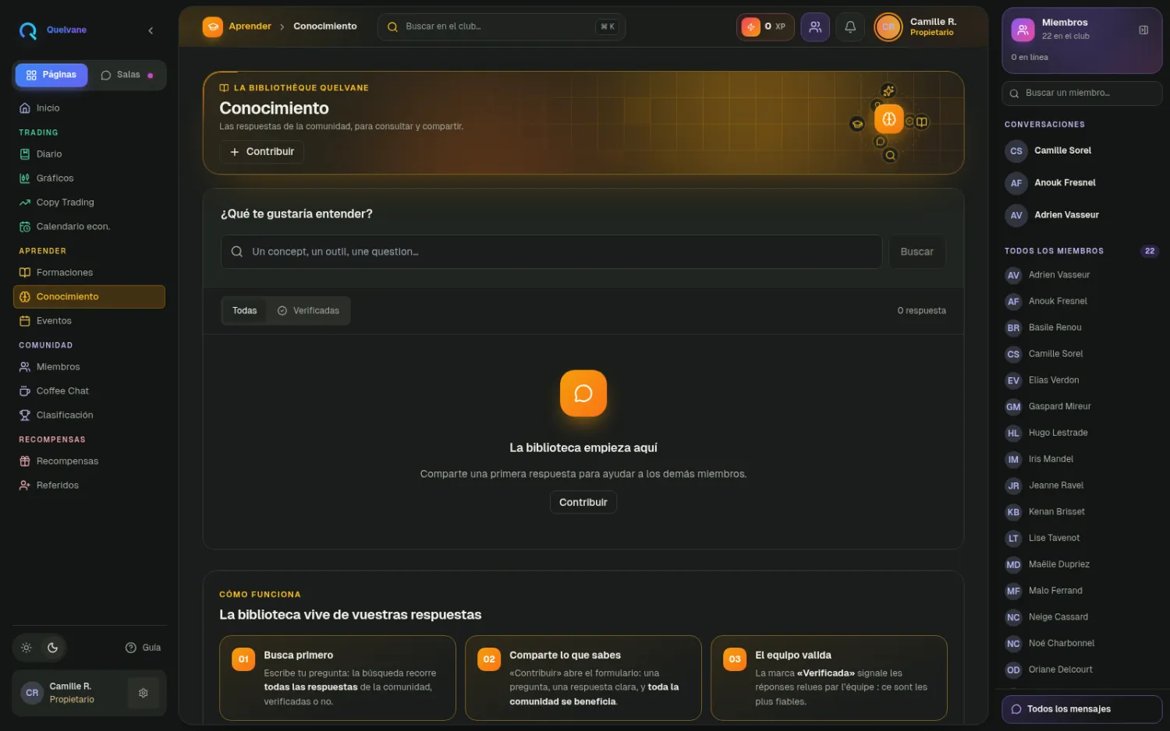Select member Basile Renou
The width and height of the screenshot is (1170, 731).
1082,328
